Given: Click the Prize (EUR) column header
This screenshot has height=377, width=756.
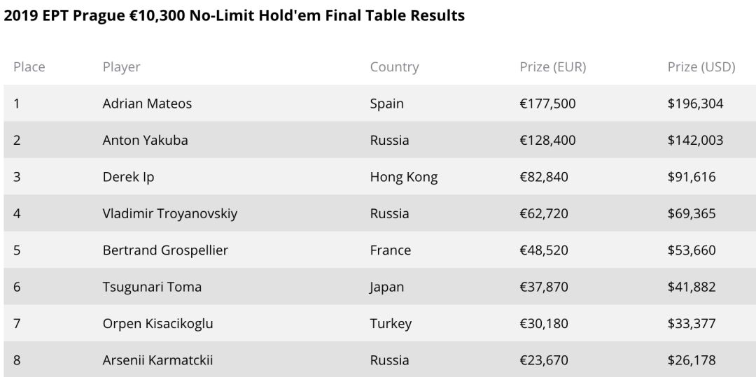Looking at the screenshot, I should click(552, 67).
